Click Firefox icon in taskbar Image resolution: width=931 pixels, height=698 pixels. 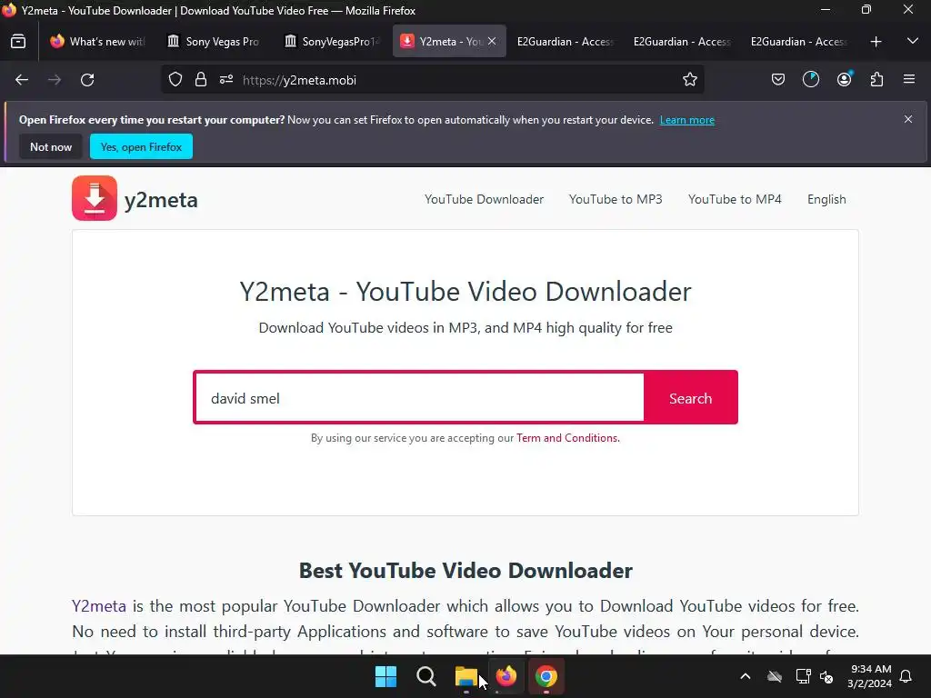click(x=506, y=676)
